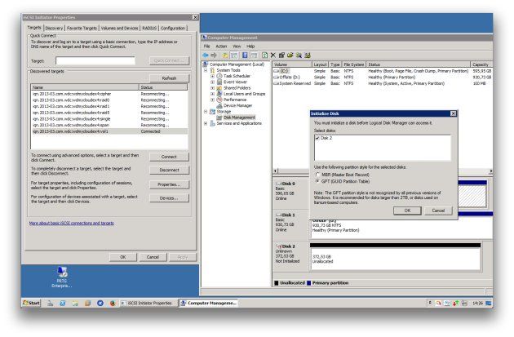Screen dimensions: 514x337
Task: Click the left arrow of volume list scrollbar
Action: [276, 171]
